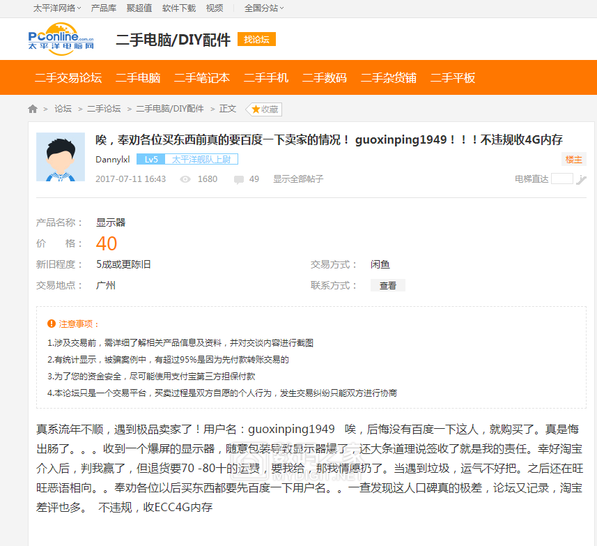Go to 二手数码 tab

click(325, 77)
